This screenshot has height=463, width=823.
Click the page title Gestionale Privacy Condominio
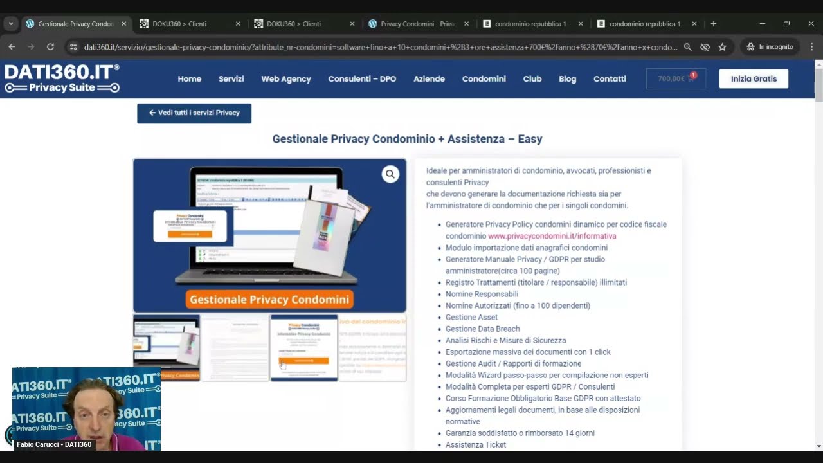point(407,139)
